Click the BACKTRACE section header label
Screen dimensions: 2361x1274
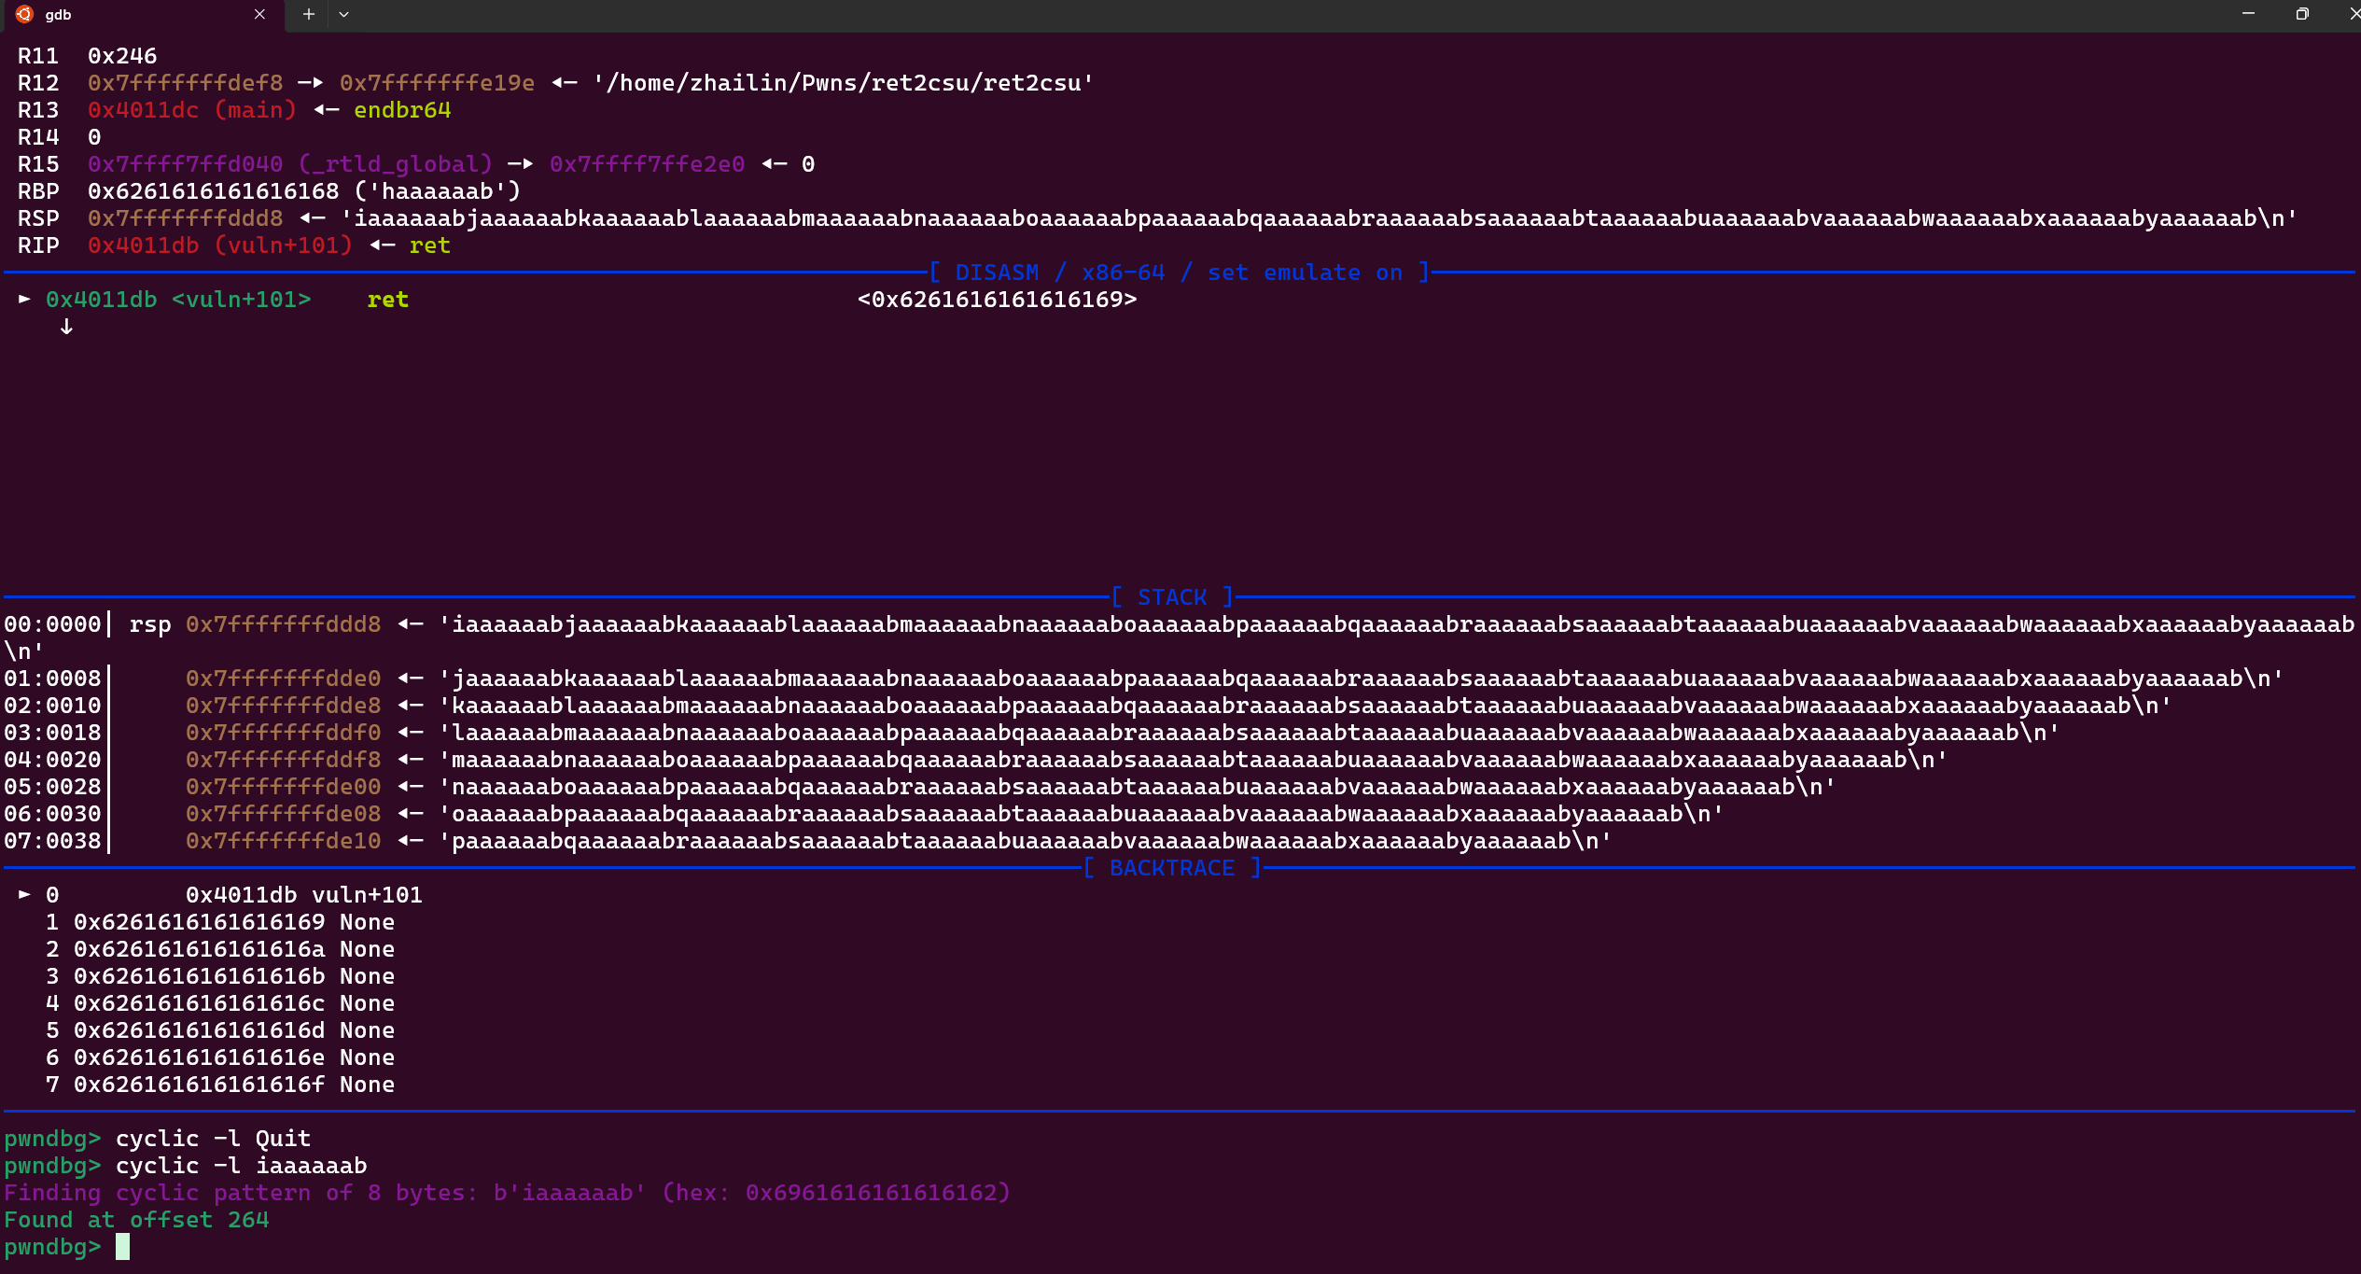pos(1172,868)
